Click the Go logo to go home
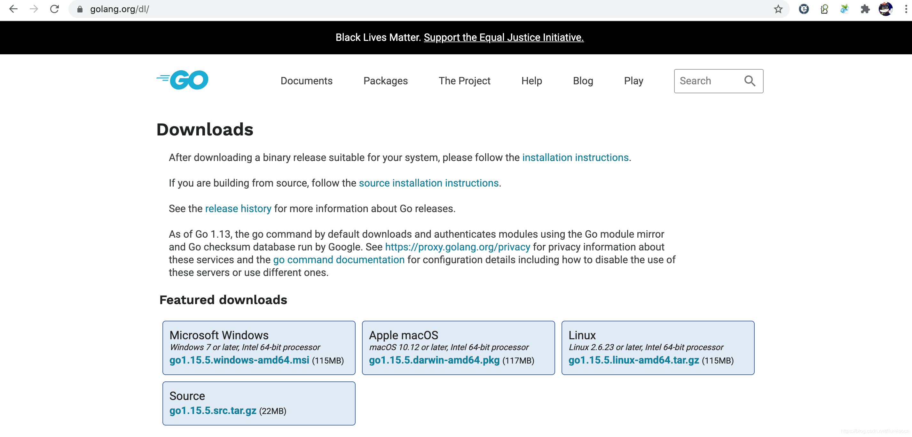 (x=182, y=80)
